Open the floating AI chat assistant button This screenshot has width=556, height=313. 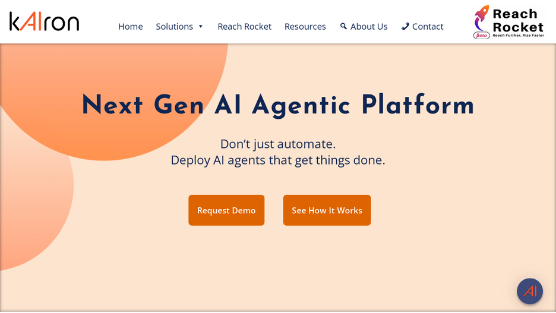tap(530, 292)
